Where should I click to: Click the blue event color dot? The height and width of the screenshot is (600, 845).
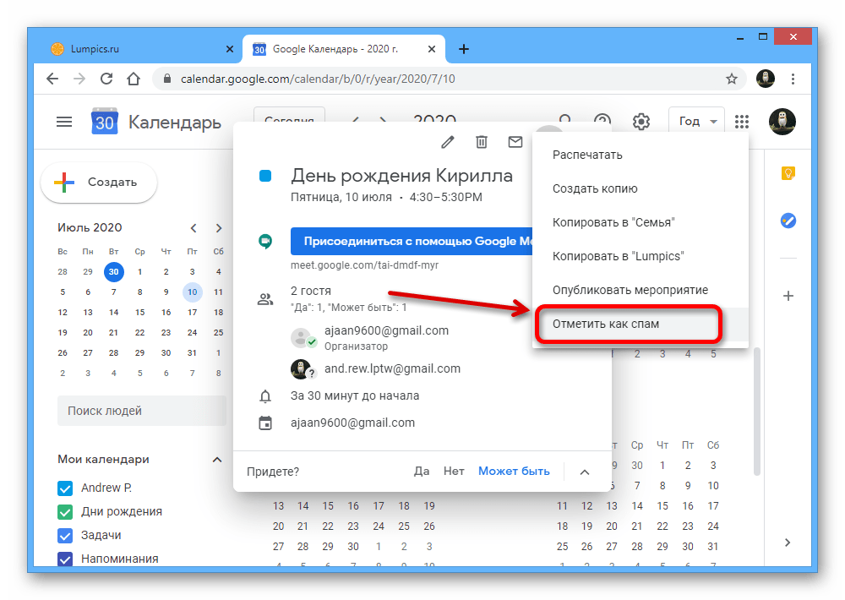[265, 176]
